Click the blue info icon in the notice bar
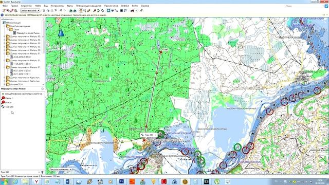The width and height of the screenshot is (329, 185). [2, 15]
